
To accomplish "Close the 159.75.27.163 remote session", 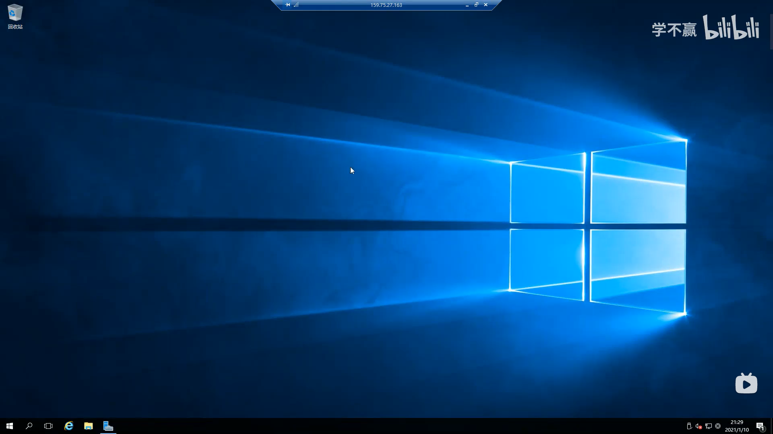I will coord(486,5).
